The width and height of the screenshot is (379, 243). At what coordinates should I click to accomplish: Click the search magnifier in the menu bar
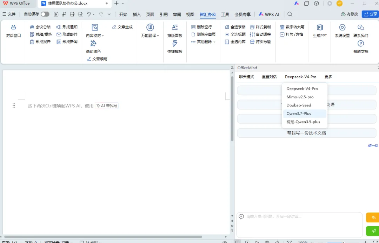point(290,14)
